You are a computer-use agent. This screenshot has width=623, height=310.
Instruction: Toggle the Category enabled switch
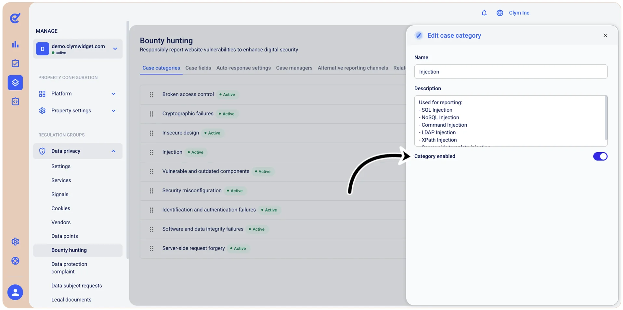click(600, 156)
